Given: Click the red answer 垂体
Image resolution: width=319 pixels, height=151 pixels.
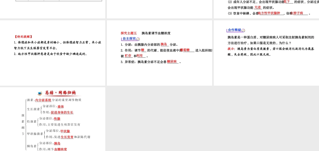Looking at the screenshot, I should pyautogui.click(x=61, y=107).
